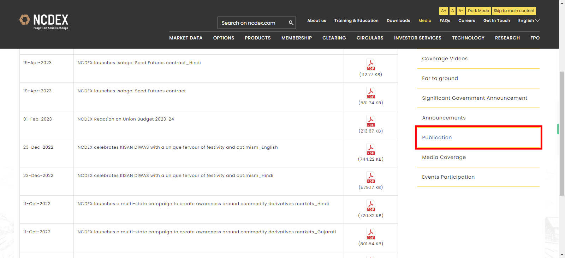Click scrollbar up arrow

562,3
